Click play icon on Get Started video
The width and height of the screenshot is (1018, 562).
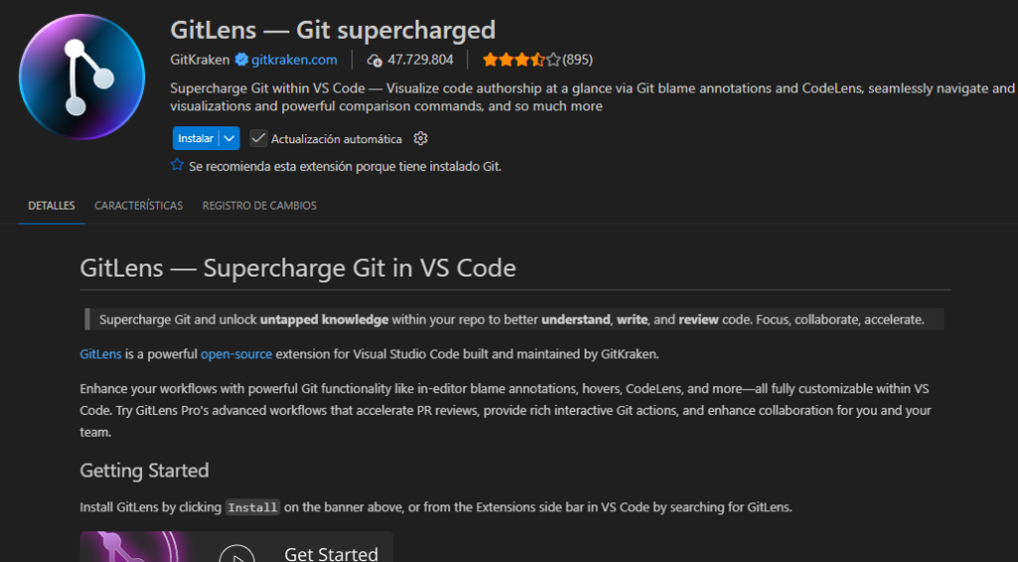(x=237, y=552)
